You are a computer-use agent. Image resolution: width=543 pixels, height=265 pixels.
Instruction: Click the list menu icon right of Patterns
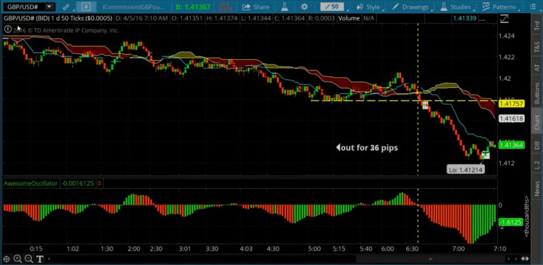533,7
